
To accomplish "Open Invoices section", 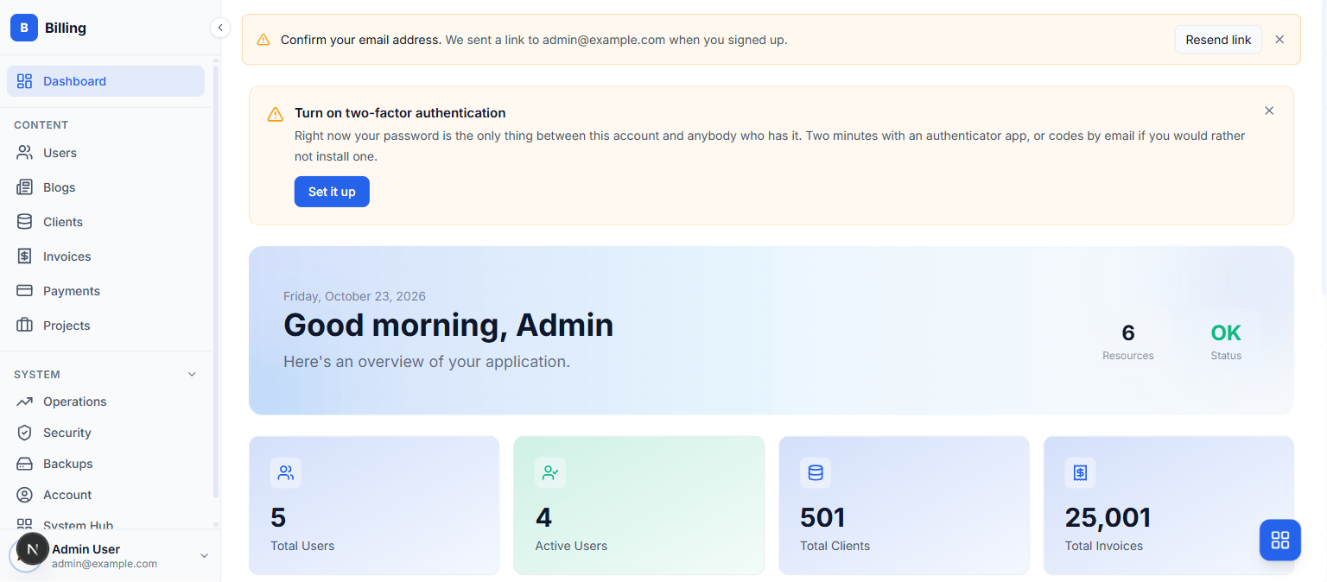I will tap(105, 256).
